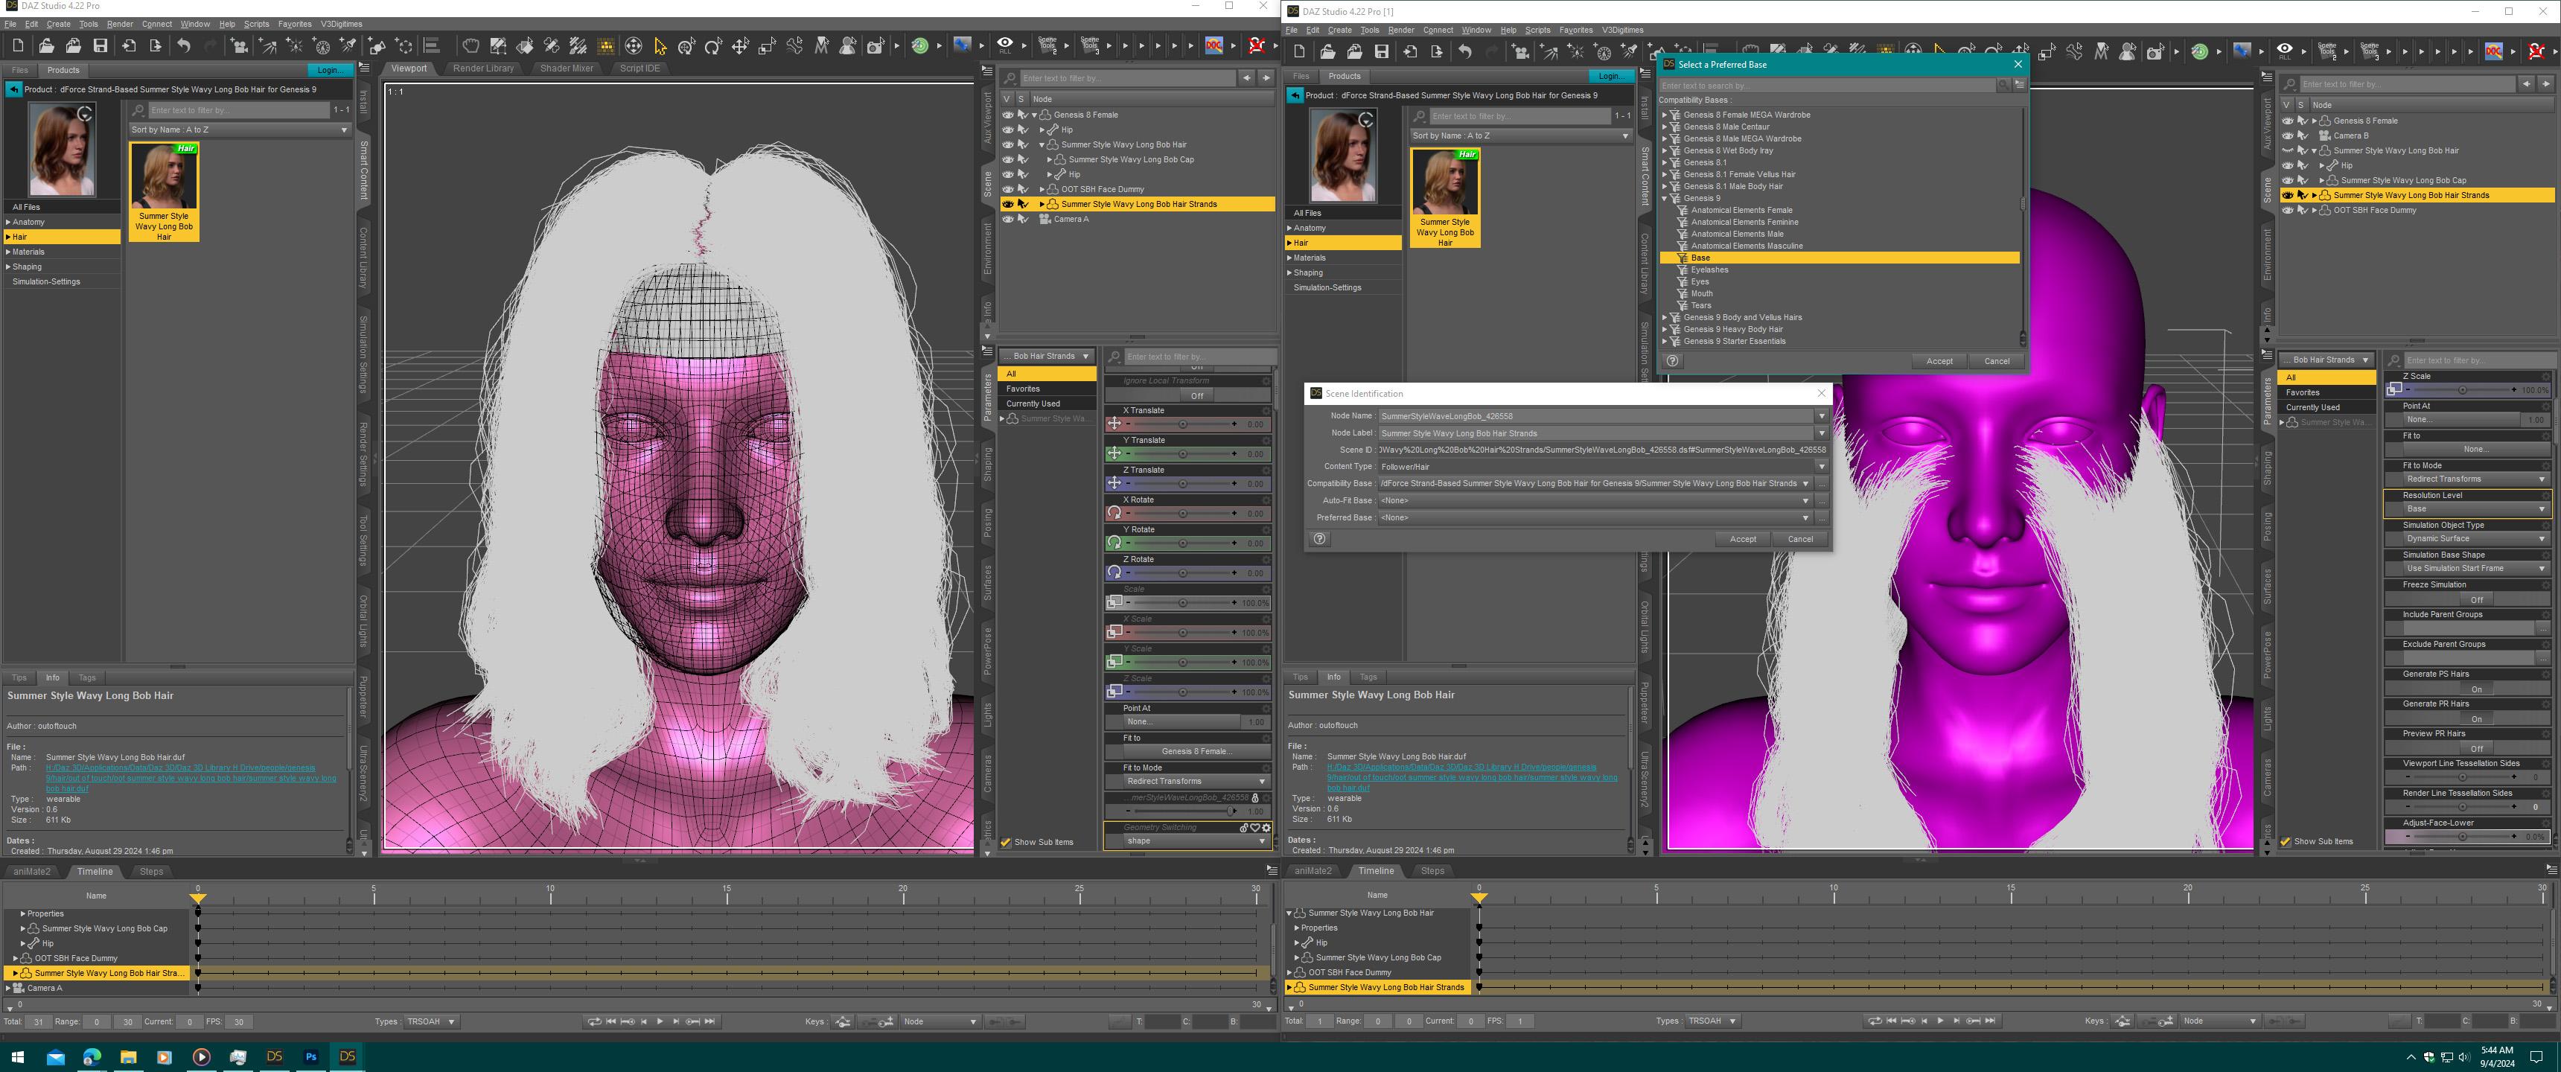Screen dimensions: 2561x1072
Task: Click Undo arrow in left window toolbar
Action: click(x=184, y=45)
